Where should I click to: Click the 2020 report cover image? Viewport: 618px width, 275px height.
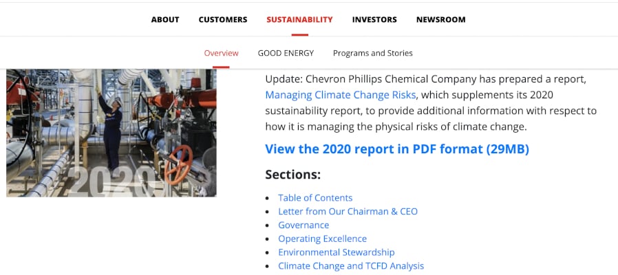tap(111, 133)
